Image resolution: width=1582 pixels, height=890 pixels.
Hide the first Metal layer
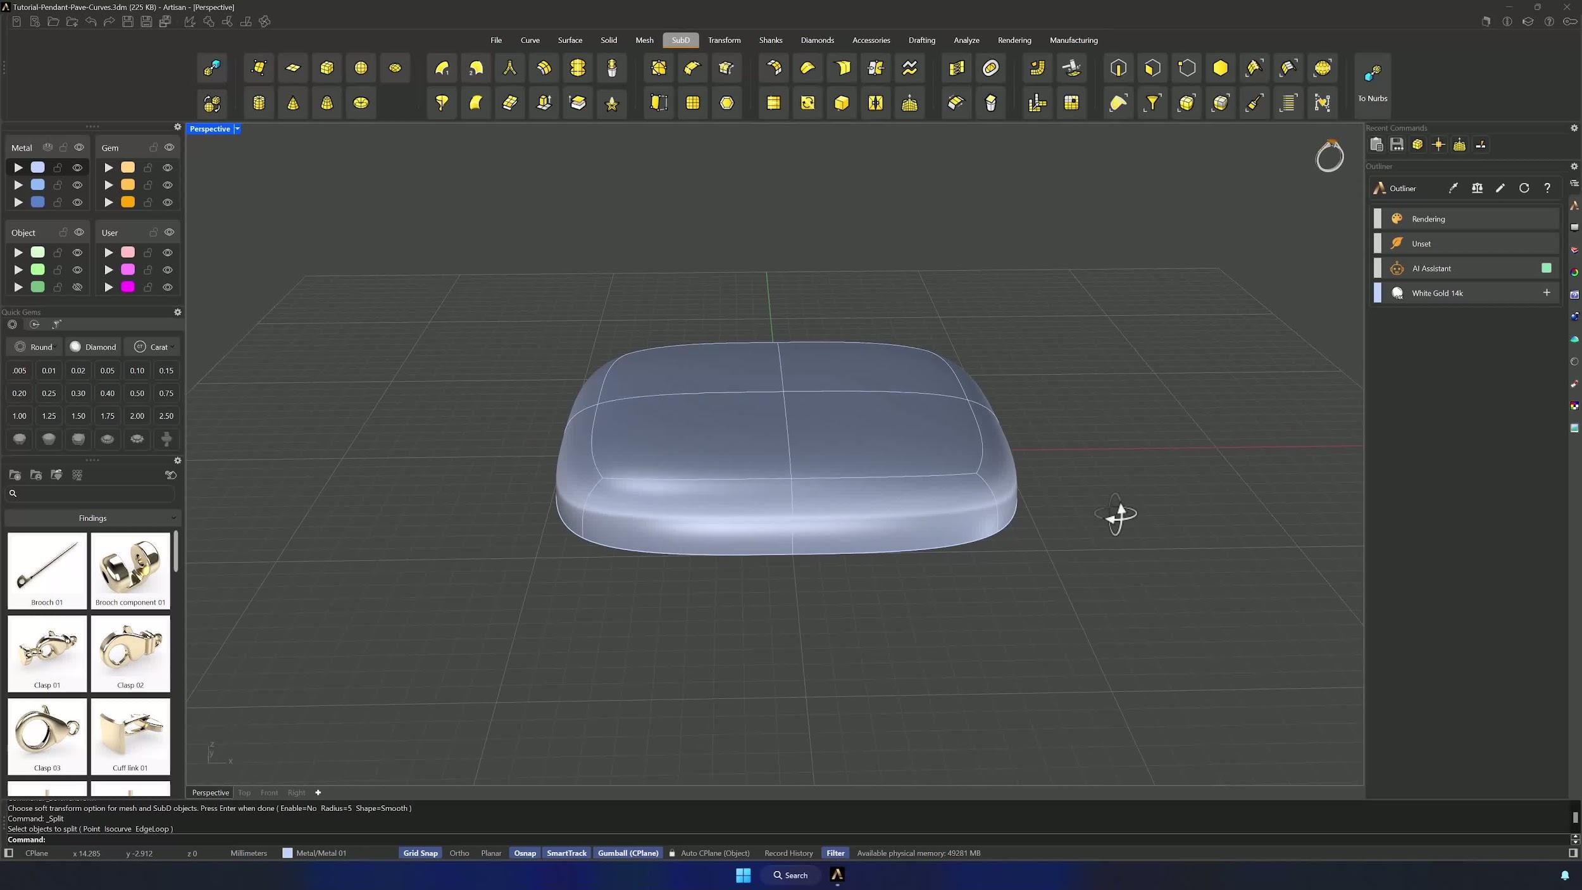[77, 168]
